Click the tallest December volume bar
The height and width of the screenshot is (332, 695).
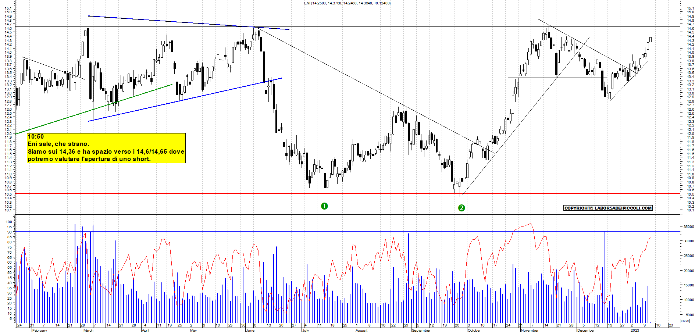(605, 277)
